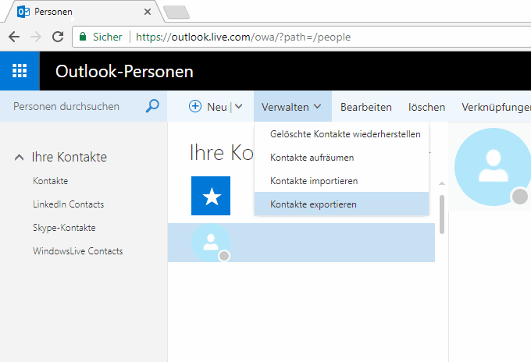Click the blue star favorites tile

[211, 196]
